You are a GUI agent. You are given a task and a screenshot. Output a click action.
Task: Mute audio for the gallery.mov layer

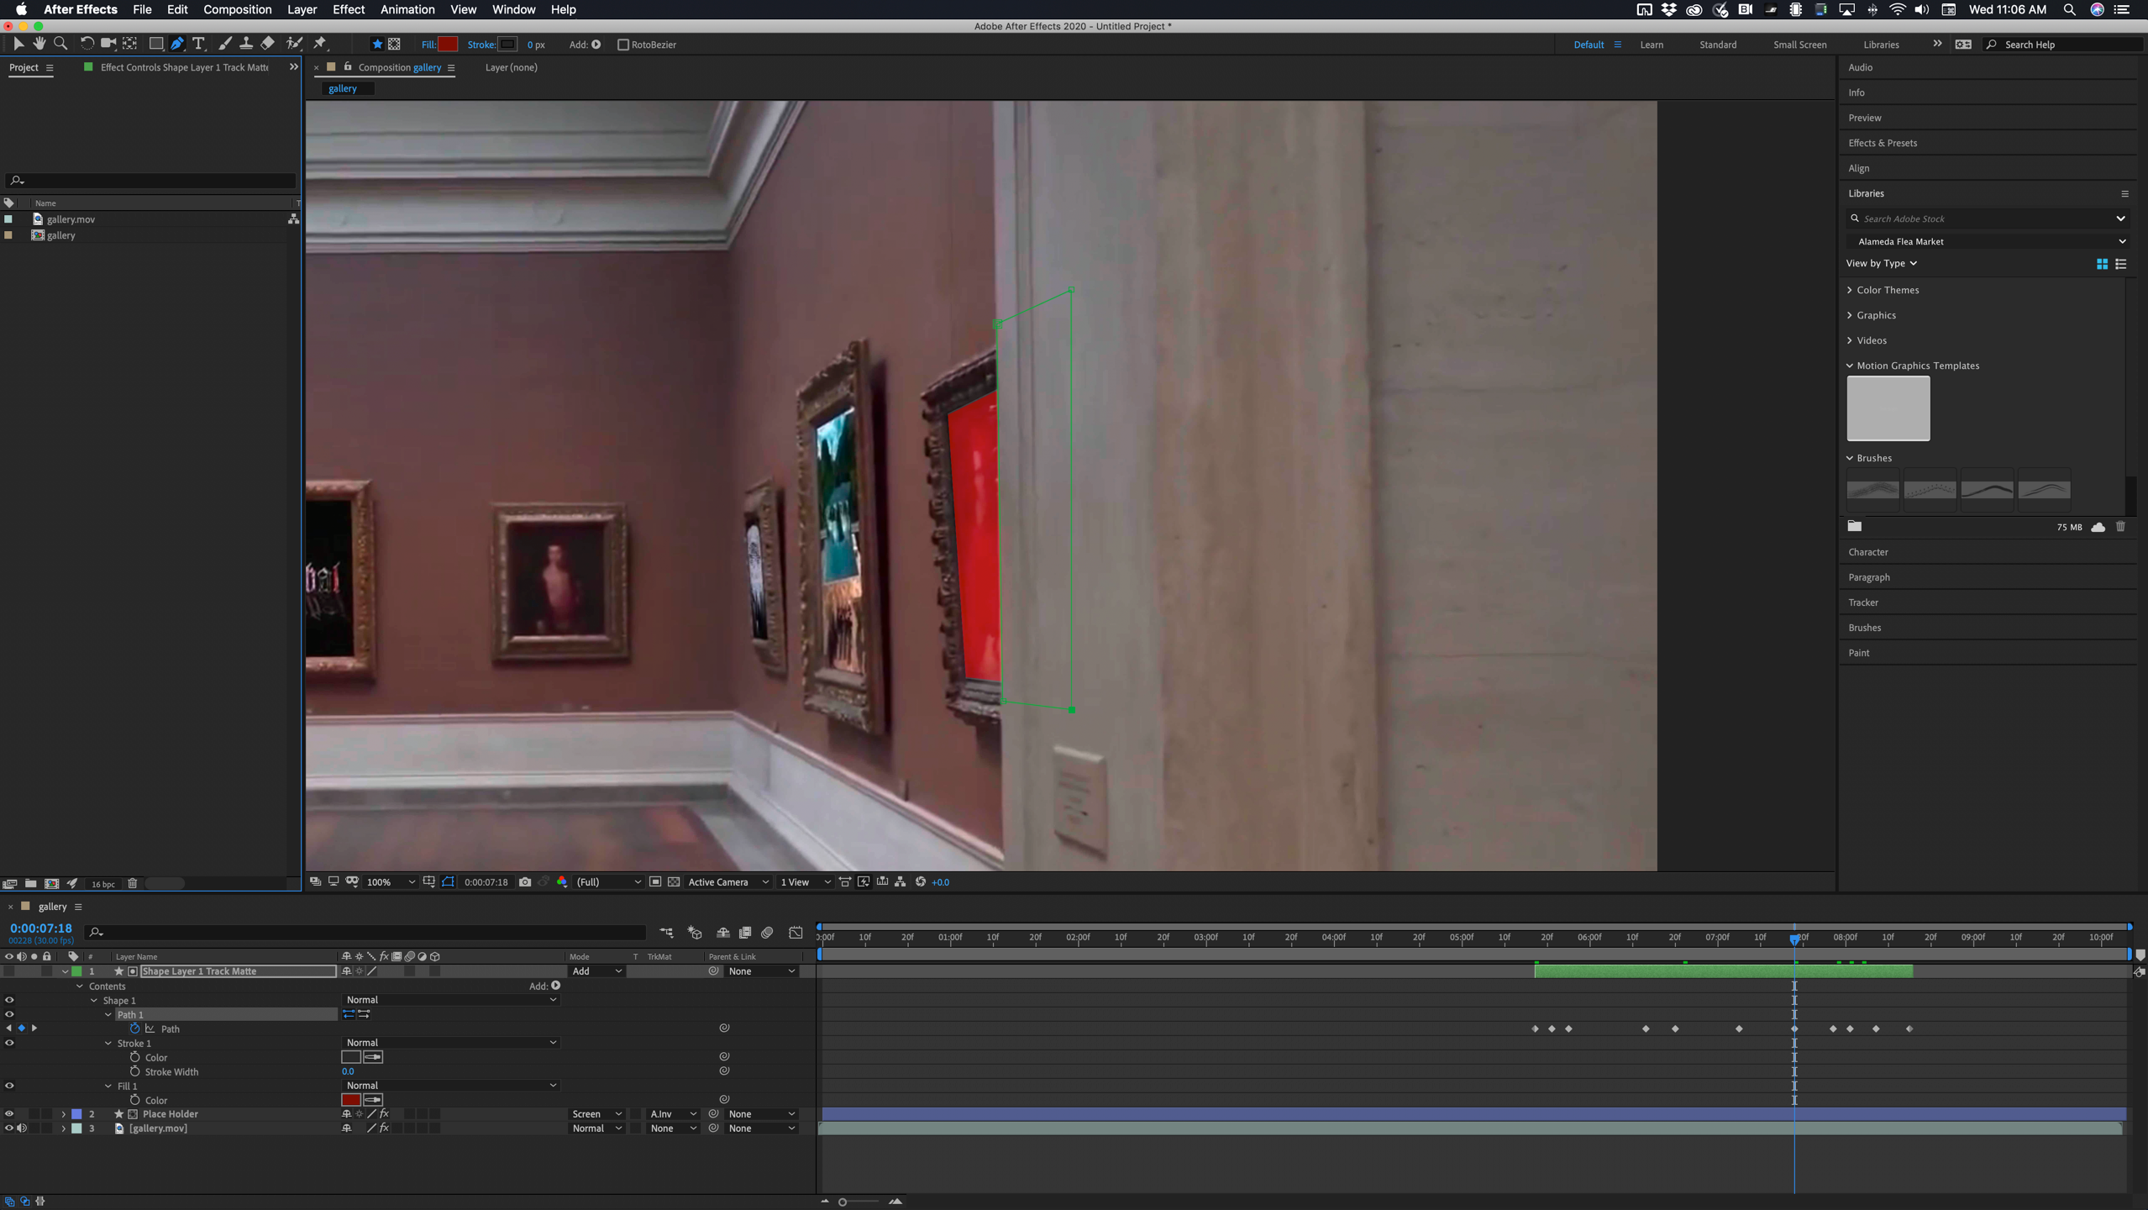(23, 1128)
